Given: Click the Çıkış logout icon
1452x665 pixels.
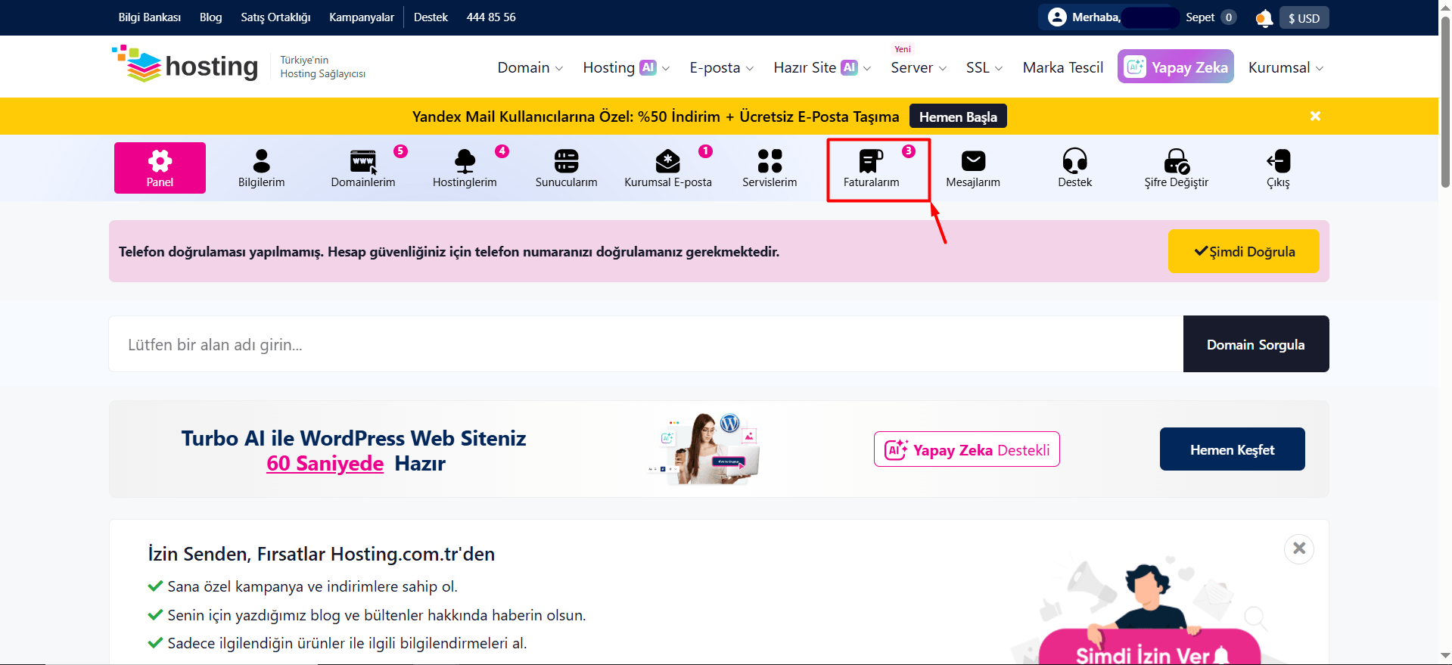Looking at the screenshot, I should coord(1278,160).
